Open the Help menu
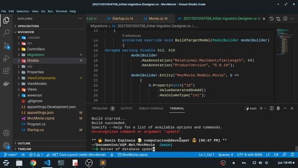The height and width of the screenshot is (168, 298). tap(73, 11)
